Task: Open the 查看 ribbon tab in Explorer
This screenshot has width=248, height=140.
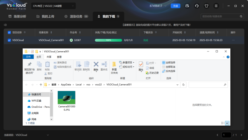Action: coord(59,57)
